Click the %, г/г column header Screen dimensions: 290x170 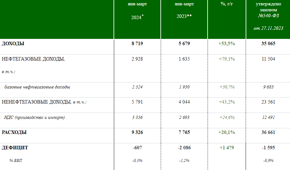(226, 4)
